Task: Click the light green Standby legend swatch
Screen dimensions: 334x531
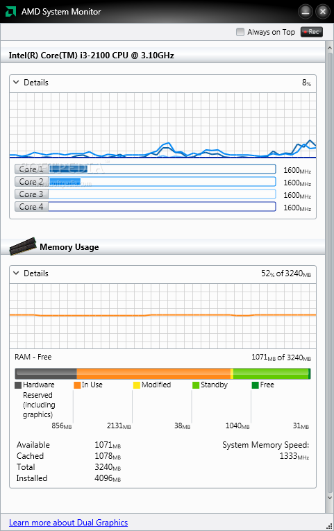Action: point(196,385)
